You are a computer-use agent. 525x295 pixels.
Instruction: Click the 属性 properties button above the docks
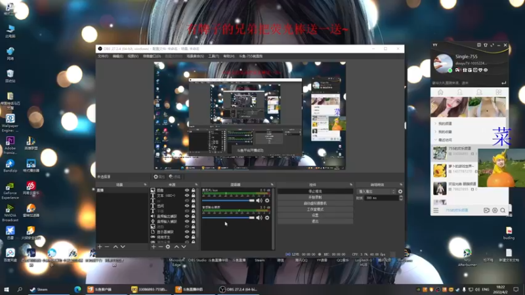[x=159, y=176]
